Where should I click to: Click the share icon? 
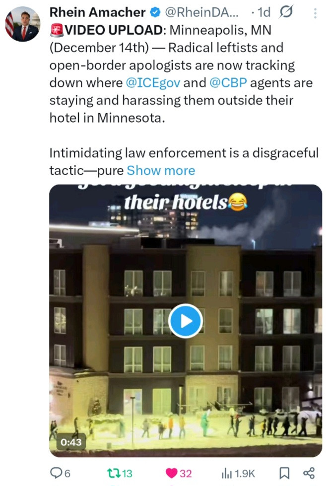point(309,473)
